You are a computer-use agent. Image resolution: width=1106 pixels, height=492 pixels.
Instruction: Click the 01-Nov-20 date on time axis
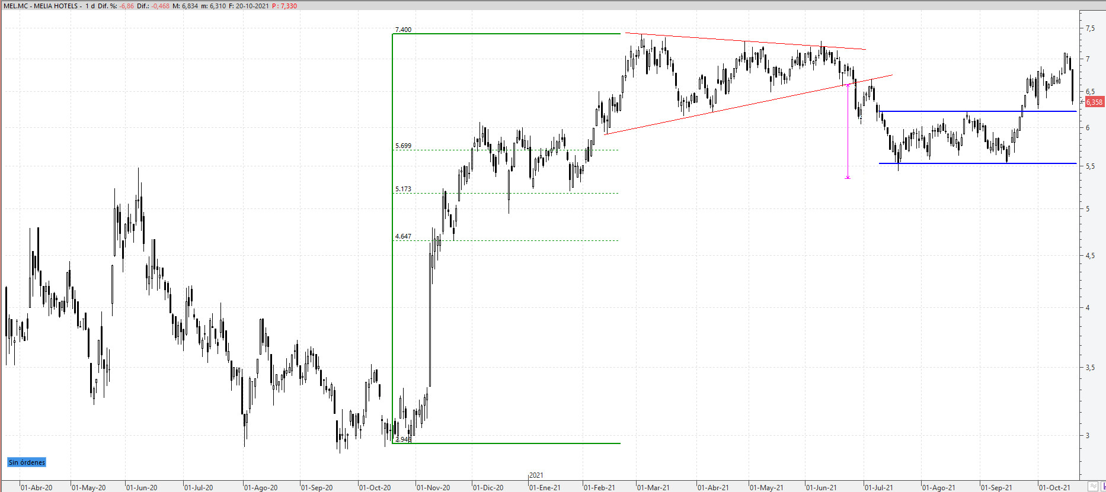(x=433, y=488)
